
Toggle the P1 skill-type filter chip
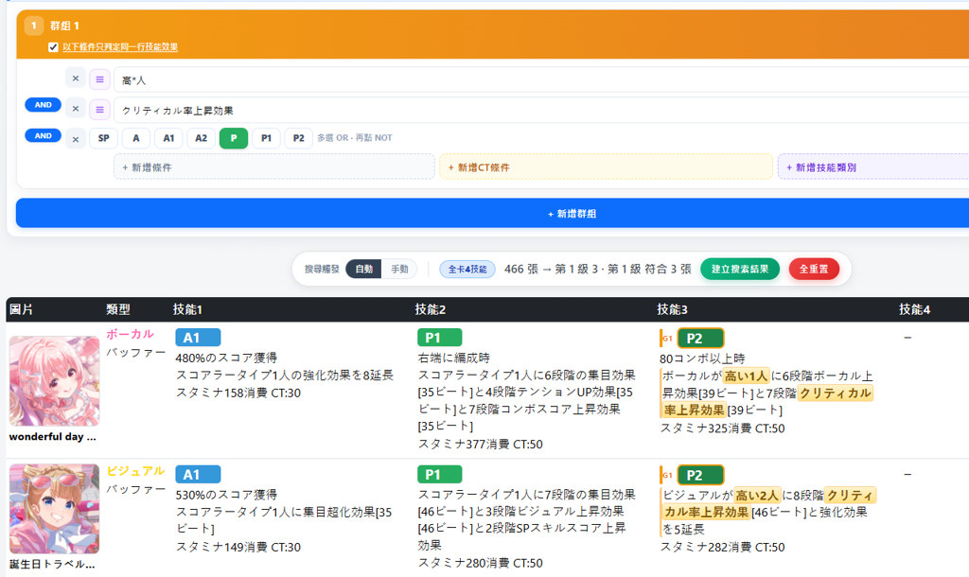click(266, 138)
